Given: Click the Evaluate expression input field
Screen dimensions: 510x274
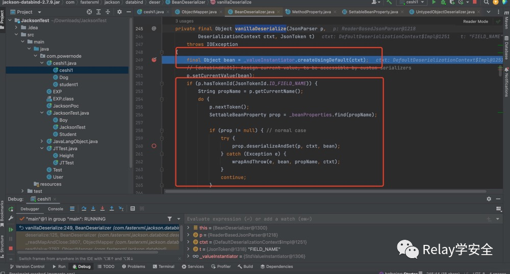Looking at the screenshot, I should (335, 219).
